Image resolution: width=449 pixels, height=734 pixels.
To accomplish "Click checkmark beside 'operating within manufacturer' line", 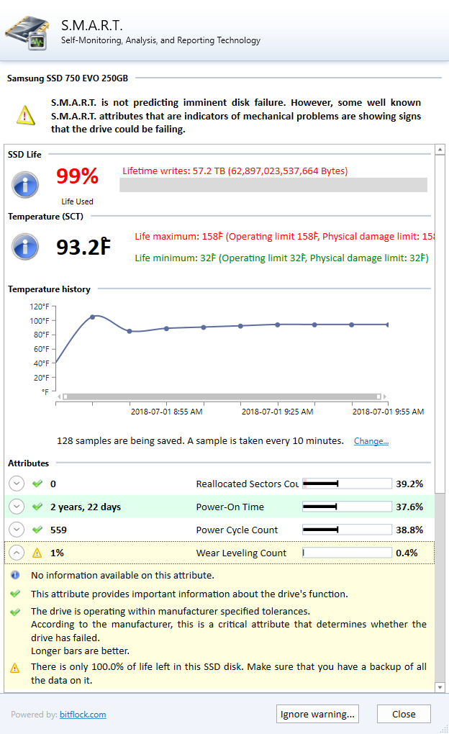I will click(15, 612).
